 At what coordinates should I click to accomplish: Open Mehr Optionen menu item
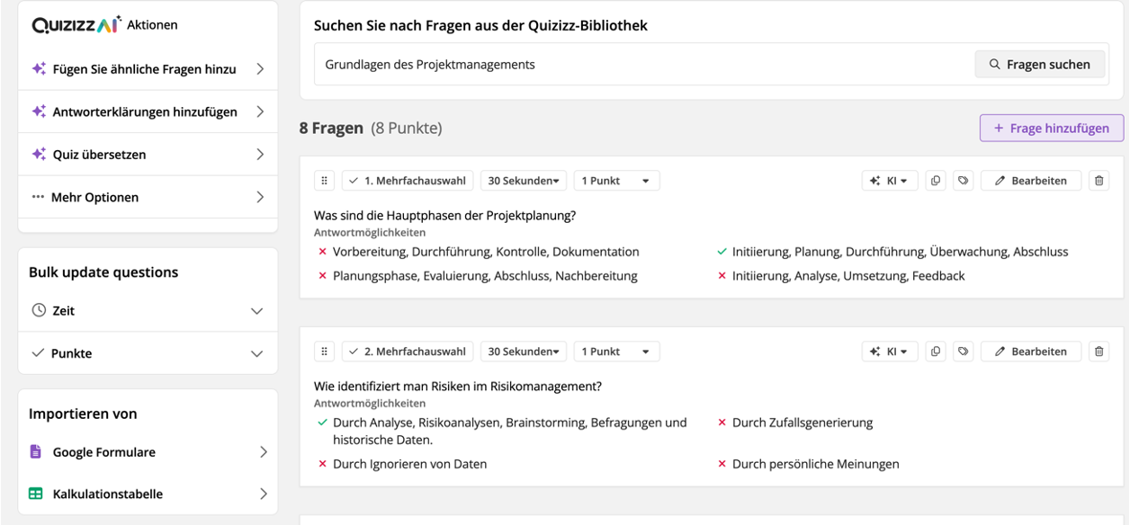click(148, 197)
